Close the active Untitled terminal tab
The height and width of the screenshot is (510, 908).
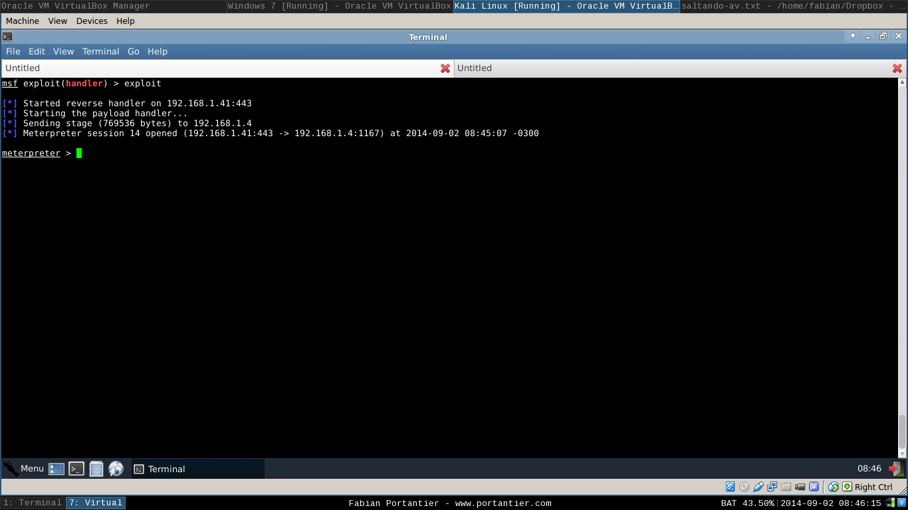pos(445,68)
